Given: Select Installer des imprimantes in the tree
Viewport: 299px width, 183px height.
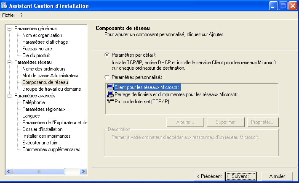Looking at the screenshot, I should tap(46, 136).
